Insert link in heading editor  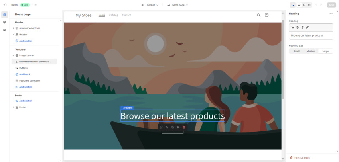tap(307, 27)
